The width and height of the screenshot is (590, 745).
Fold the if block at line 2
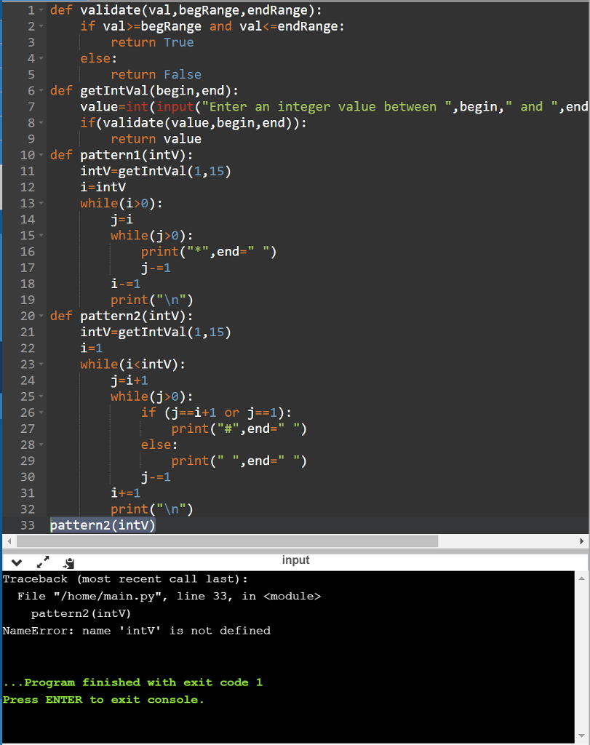[41, 26]
